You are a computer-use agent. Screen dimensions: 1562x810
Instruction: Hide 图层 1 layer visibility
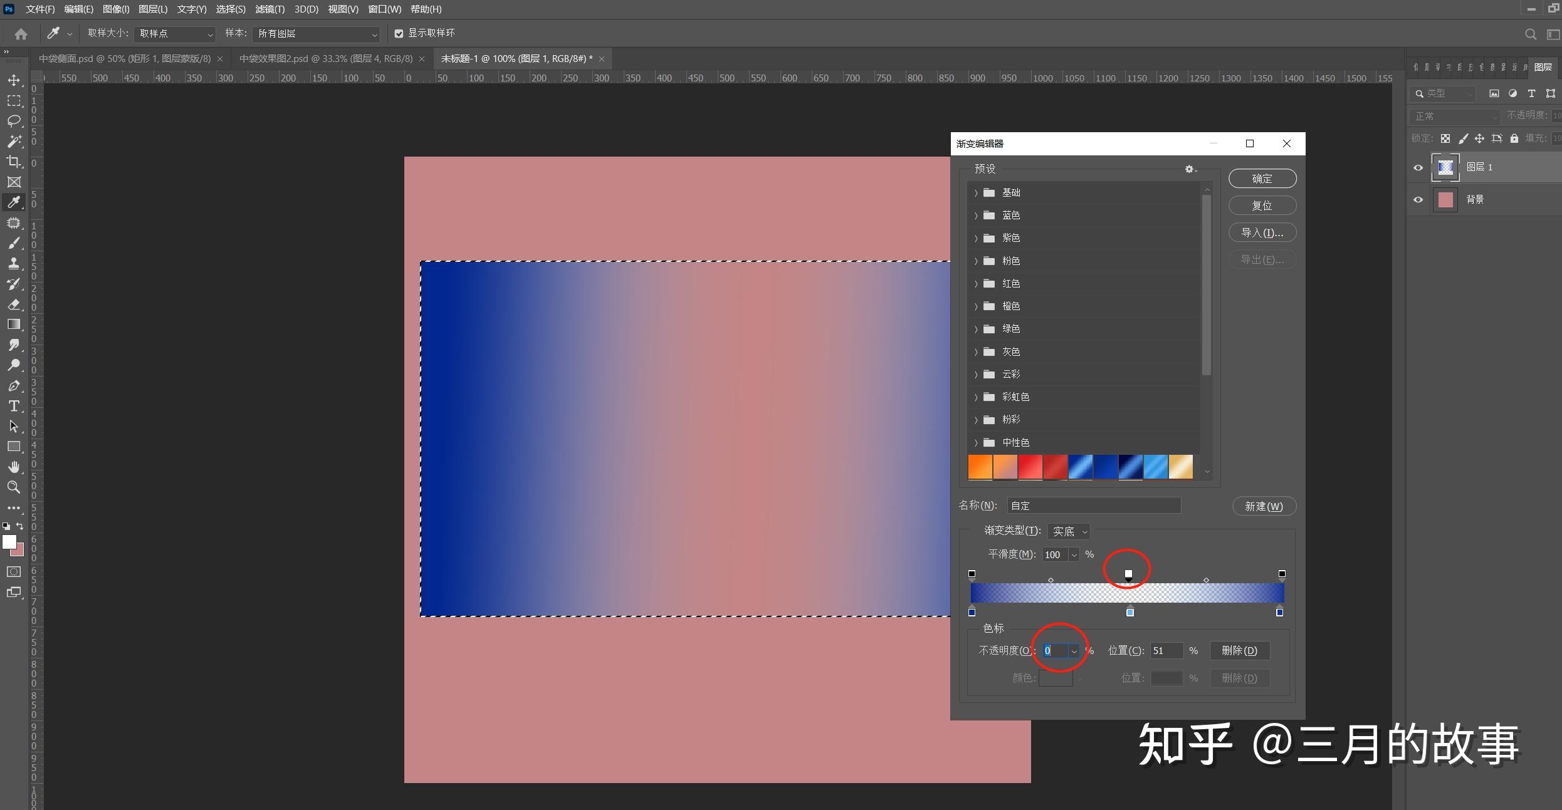(1418, 167)
